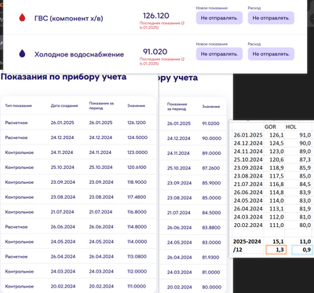Click Новое показание button in ГВС row
The width and height of the screenshot is (314, 293).
[x=219, y=18]
